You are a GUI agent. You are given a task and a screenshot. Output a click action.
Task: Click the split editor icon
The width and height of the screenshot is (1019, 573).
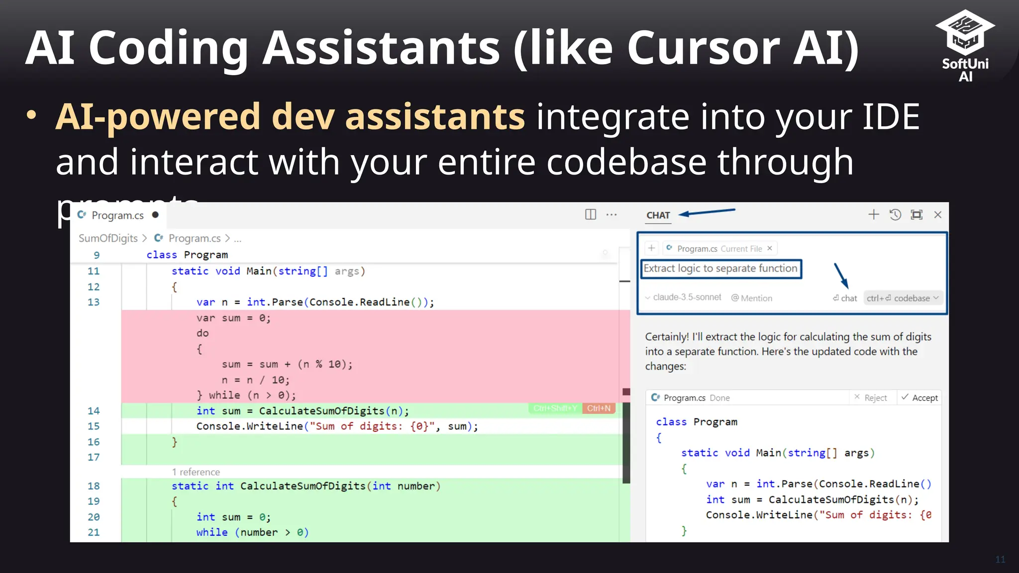(591, 214)
